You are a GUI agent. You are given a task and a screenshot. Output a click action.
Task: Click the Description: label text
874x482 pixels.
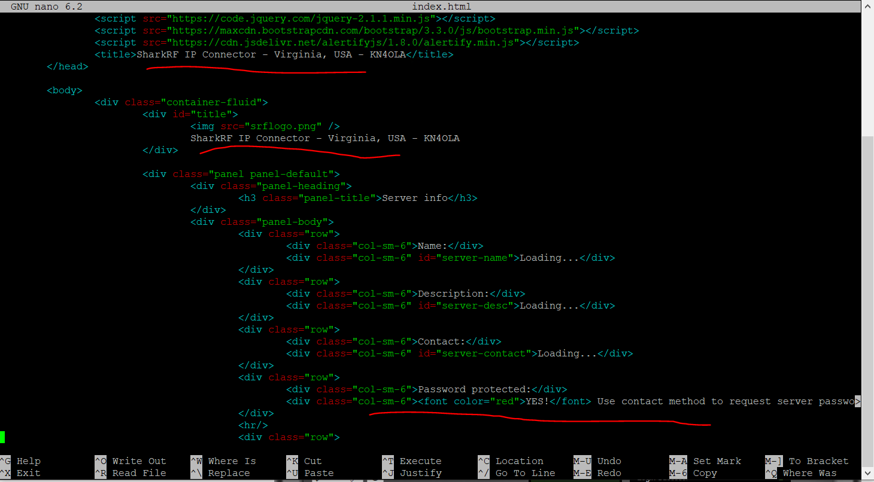[454, 294]
